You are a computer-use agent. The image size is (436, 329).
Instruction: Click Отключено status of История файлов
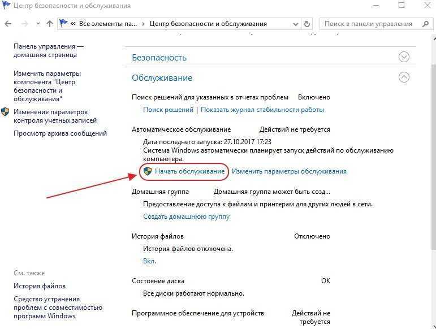tap(312, 236)
